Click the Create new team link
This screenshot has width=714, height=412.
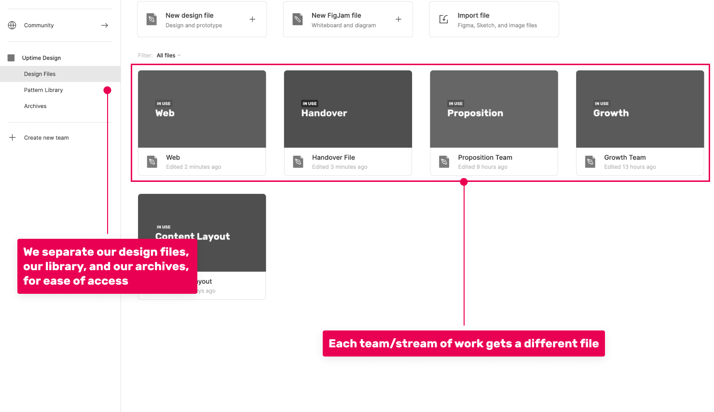coord(46,138)
